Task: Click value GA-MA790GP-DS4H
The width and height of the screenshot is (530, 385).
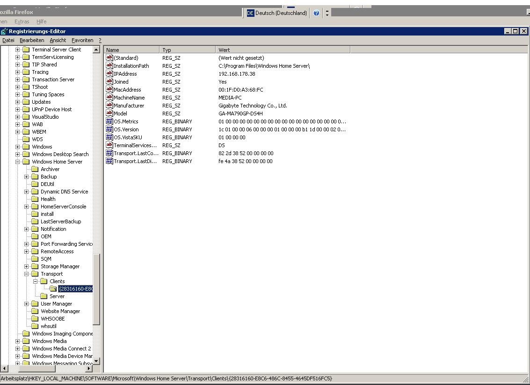Action: click(240, 114)
